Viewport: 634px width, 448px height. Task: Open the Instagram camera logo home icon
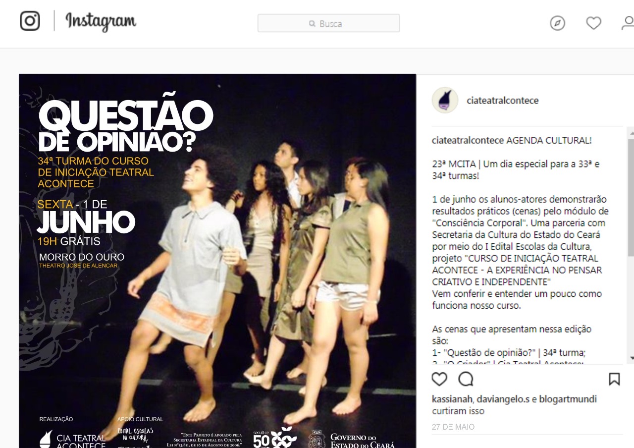coord(30,21)
